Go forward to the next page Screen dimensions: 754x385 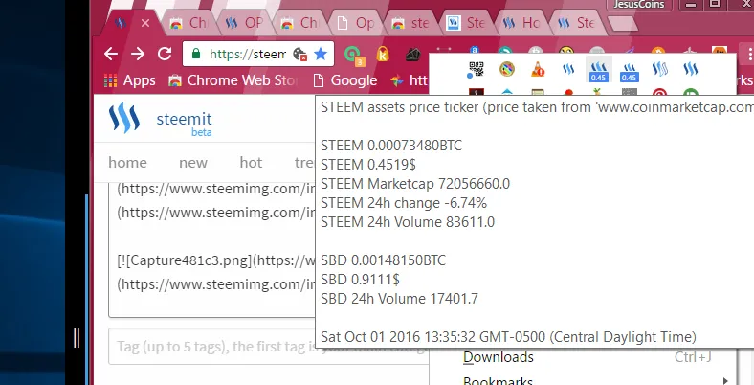coord(138,54)
